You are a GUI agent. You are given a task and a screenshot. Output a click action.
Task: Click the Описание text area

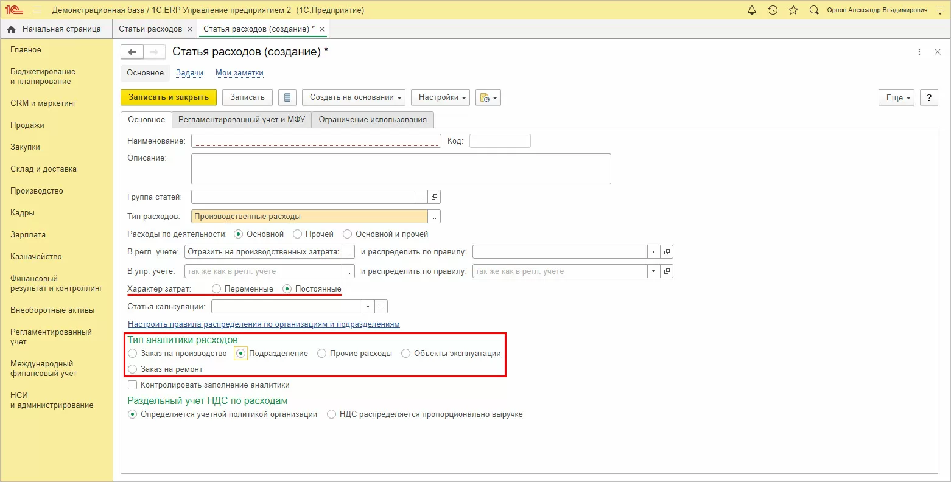401,169
